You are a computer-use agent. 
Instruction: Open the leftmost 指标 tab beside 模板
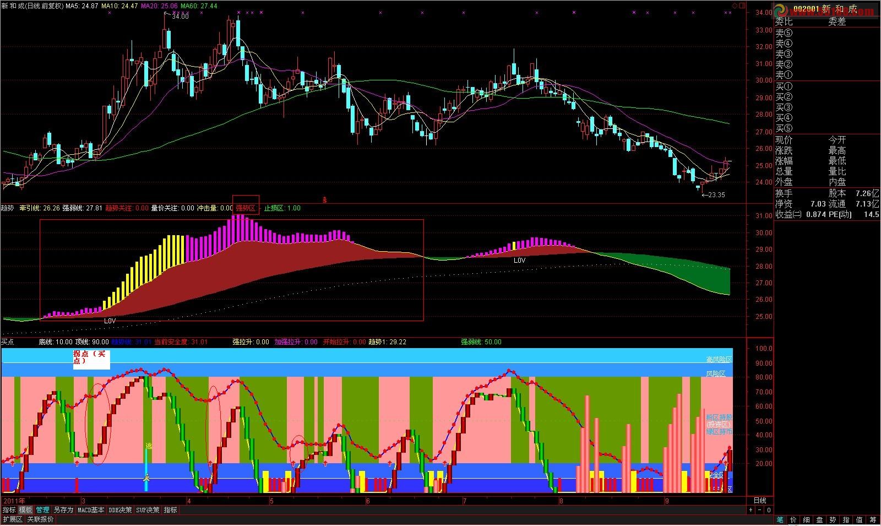click(9, 510)
